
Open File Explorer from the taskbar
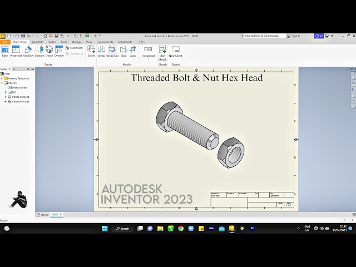pos(160,229)
